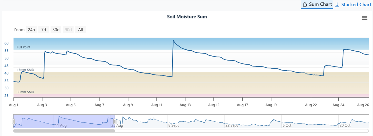Click the greyed-out 90d zoom button

click(x=68, y=30)
